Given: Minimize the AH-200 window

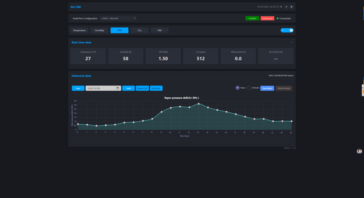Looking at the screenshot, I should pos(286,7).
